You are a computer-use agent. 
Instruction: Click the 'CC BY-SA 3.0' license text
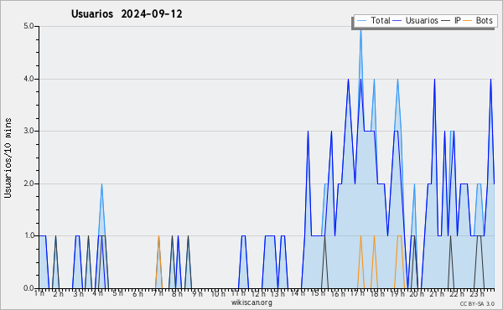pos(477,304)
